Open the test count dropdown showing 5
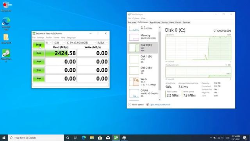This screenshot has width=250, height=141. click(x=48, y=43)
